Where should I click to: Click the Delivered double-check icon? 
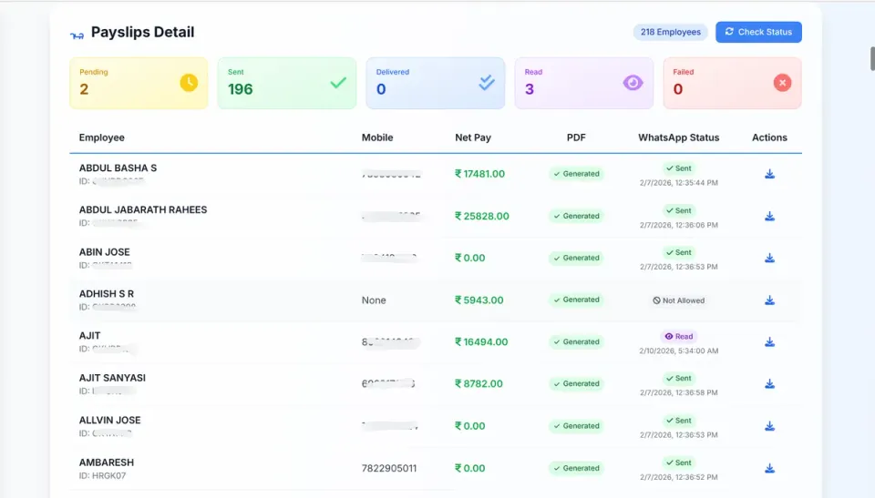pos(487,83)
